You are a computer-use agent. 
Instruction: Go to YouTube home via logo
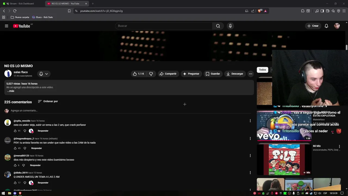coord(21,26)
